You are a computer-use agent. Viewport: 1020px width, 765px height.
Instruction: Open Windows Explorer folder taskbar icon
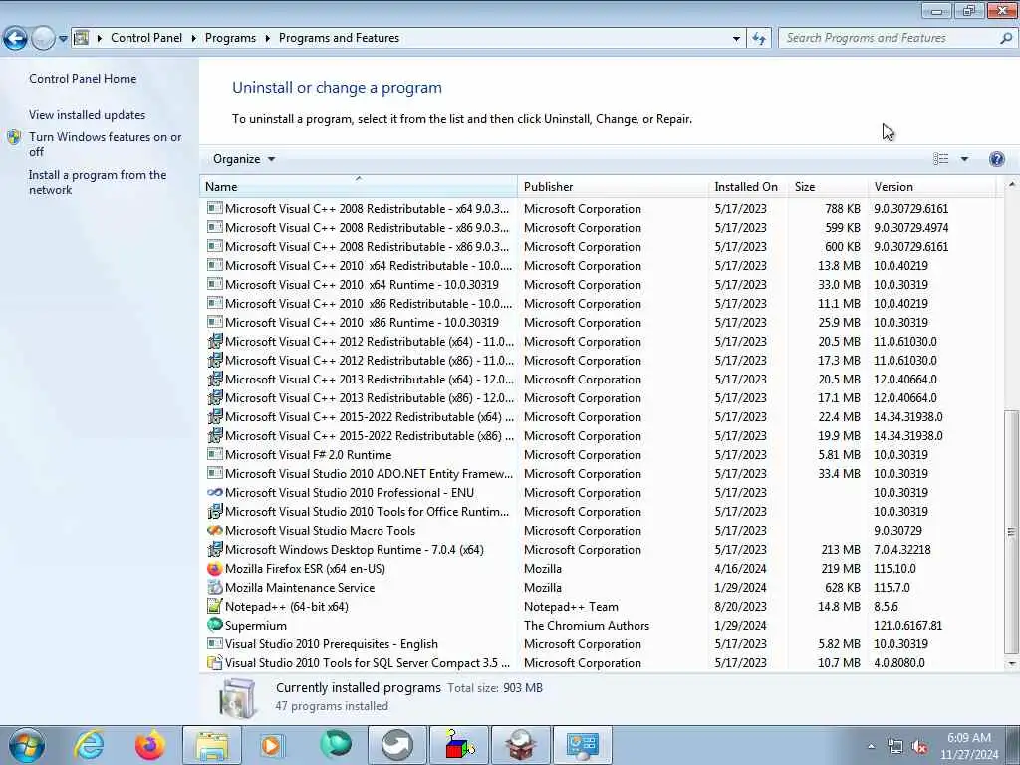tap(212, 745)
